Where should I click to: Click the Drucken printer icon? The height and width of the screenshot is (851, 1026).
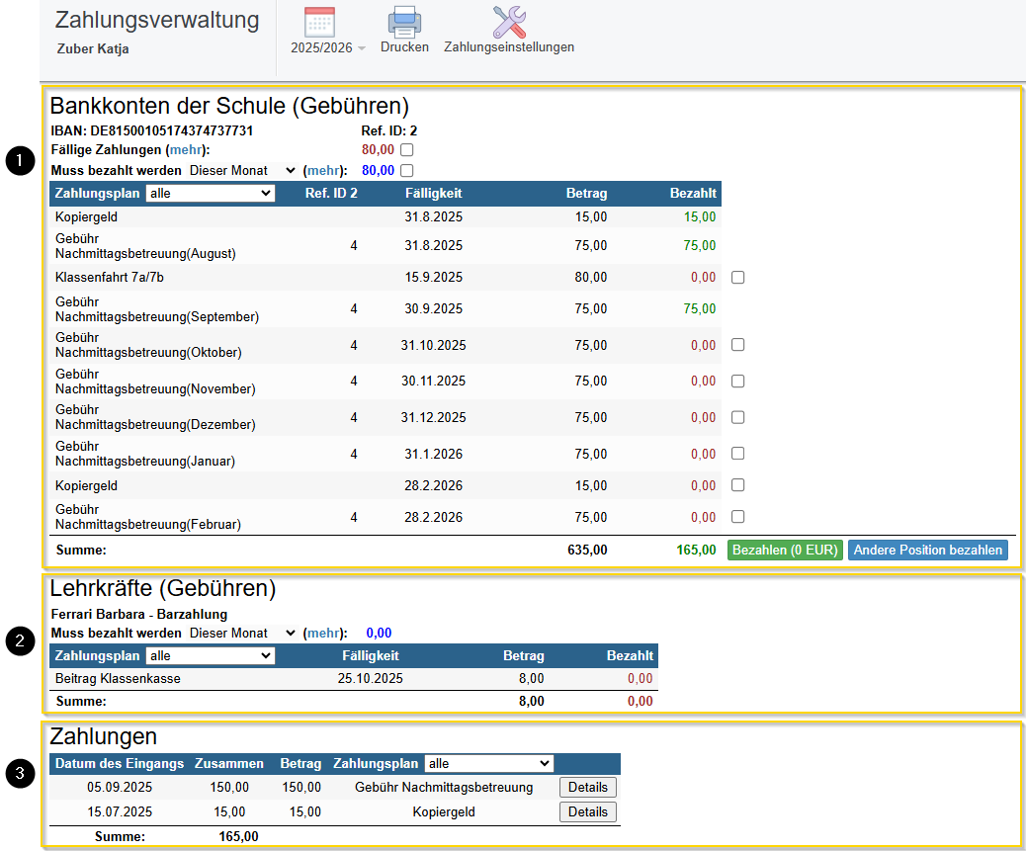404,23
